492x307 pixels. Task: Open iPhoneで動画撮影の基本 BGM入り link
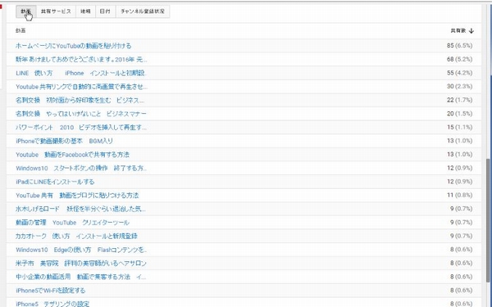(x=64, y=141)
